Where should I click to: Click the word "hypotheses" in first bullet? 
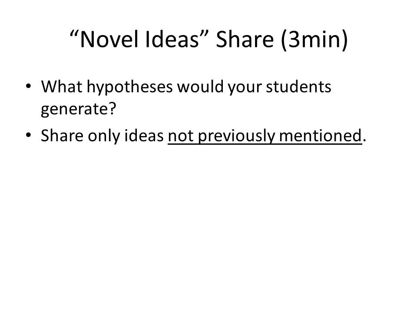point(130,87)
